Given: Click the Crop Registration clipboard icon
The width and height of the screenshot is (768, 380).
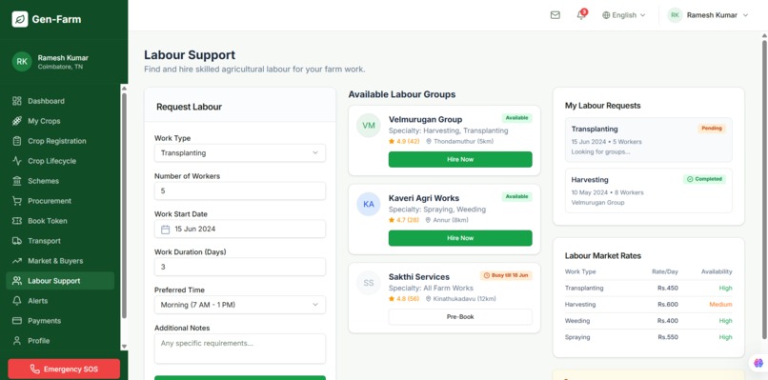Looking at the screenshot, I should [x=17, y=141].
